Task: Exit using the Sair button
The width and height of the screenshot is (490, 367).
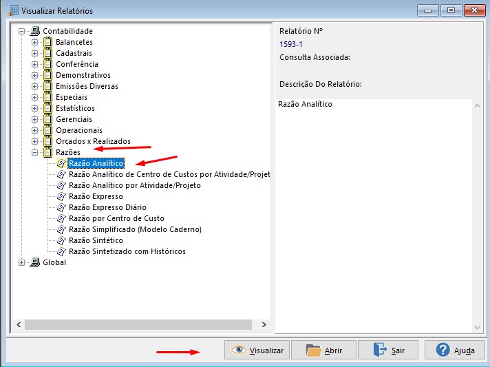Action: 388,350
